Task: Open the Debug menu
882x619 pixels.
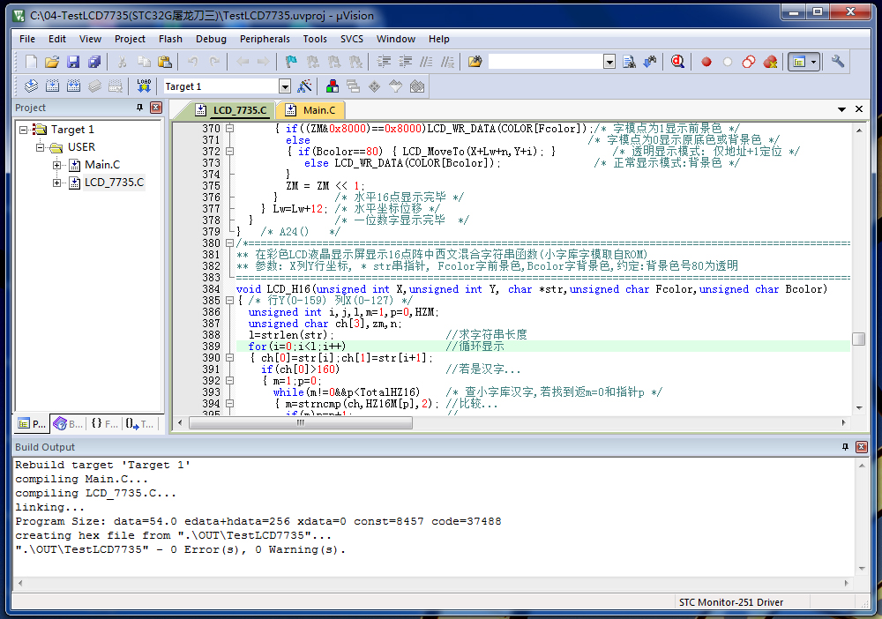Action: pos(211,39)
